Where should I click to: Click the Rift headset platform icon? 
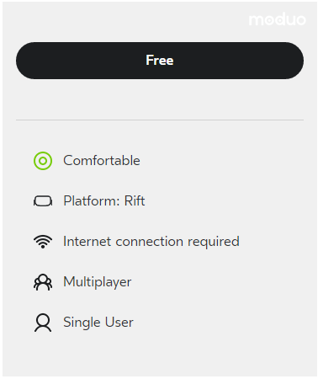[43, 201]
